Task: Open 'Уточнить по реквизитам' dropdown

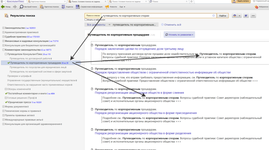Action: [x=179, y=35]
